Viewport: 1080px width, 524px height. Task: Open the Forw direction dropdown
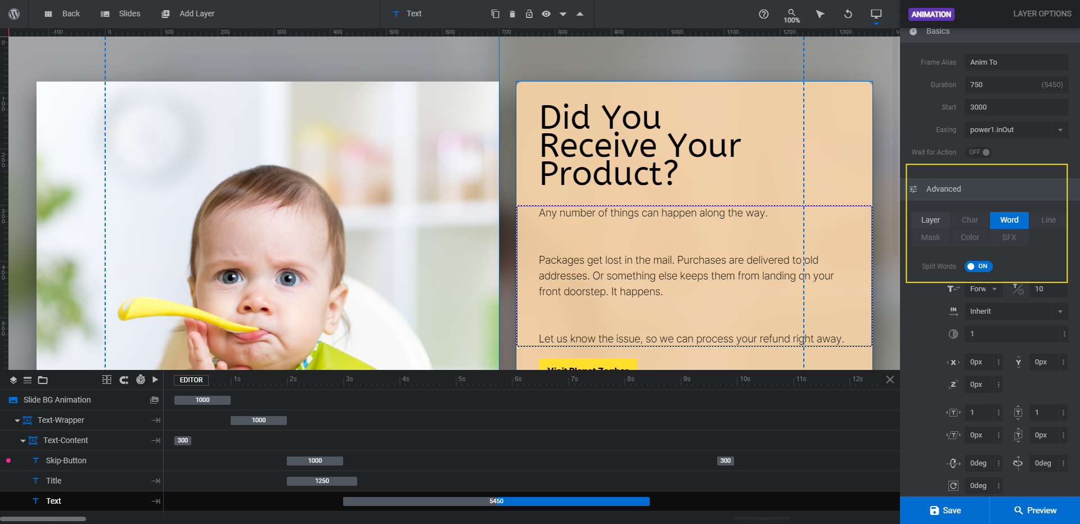[x=983, y=289]
